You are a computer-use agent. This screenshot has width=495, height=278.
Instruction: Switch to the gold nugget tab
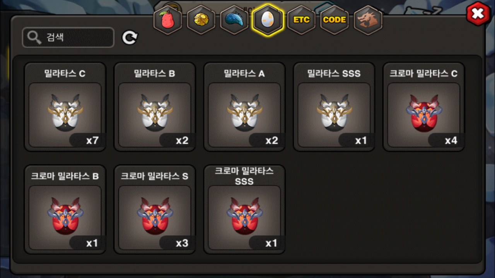point(201,20)
